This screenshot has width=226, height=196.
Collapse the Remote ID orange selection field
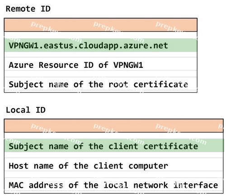(x=101, y=25)
